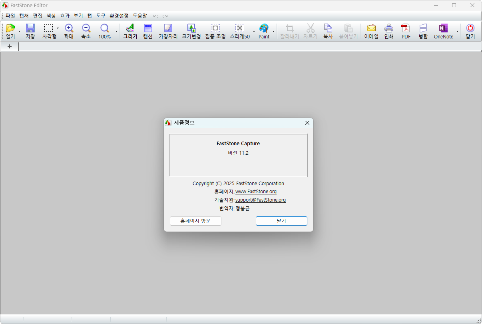Open the 효과 menu

pos(65,16)
